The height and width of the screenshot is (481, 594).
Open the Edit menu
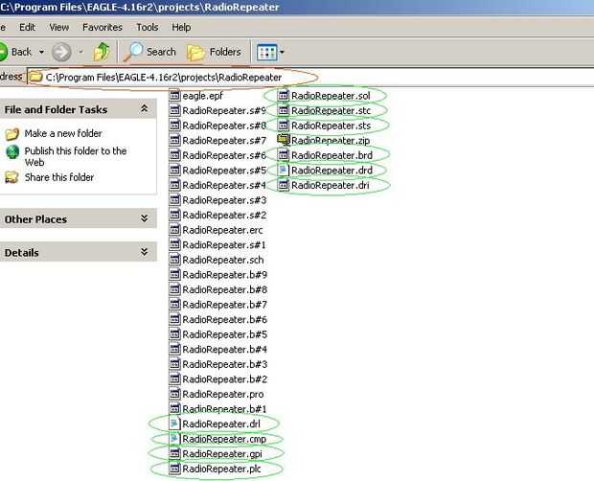27,27
